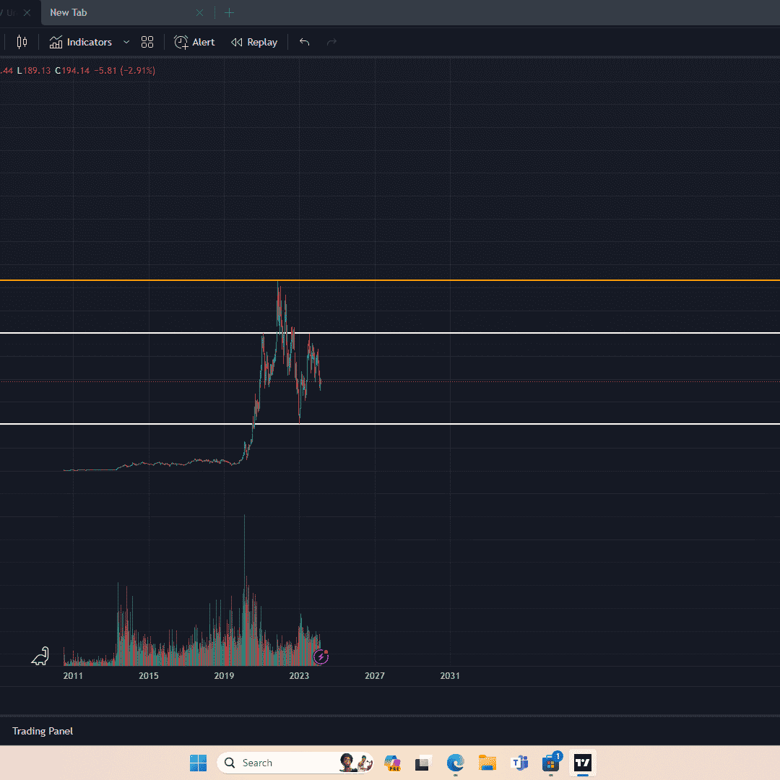This screenshot has width=780, height=780.
Task: Undo the last chart action
Action: [305, 43]
